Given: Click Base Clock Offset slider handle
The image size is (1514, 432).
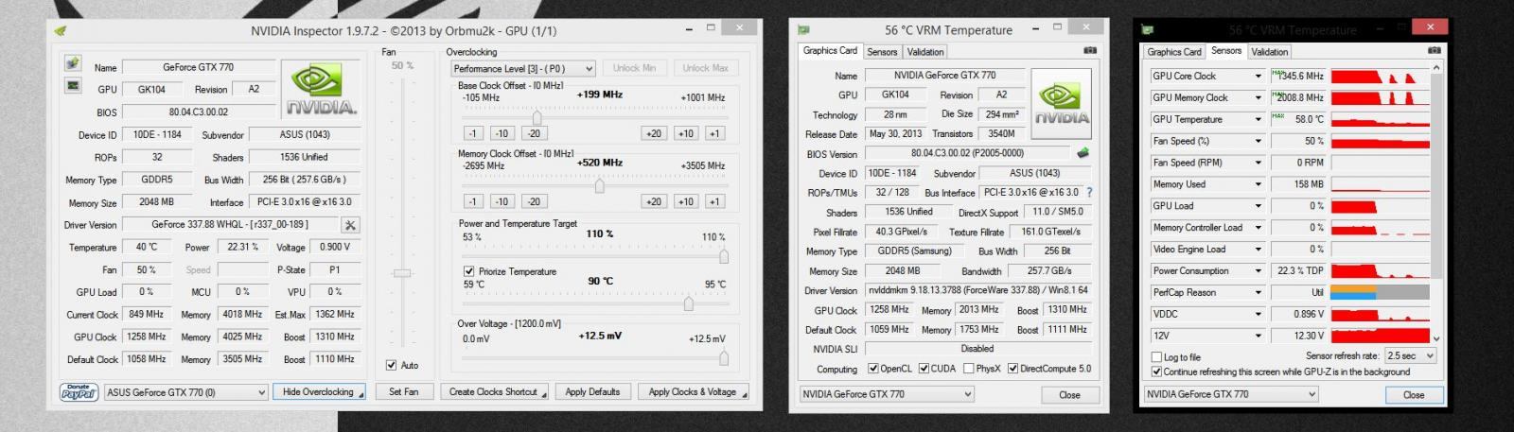Looking at the screenshot, I should pyautogui.click(x=537, y=117).
